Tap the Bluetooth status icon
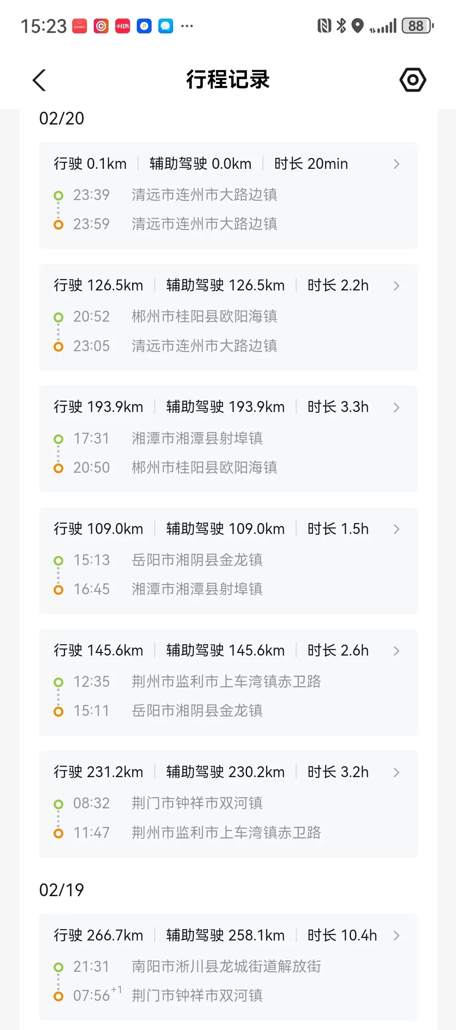 [341, 26]
